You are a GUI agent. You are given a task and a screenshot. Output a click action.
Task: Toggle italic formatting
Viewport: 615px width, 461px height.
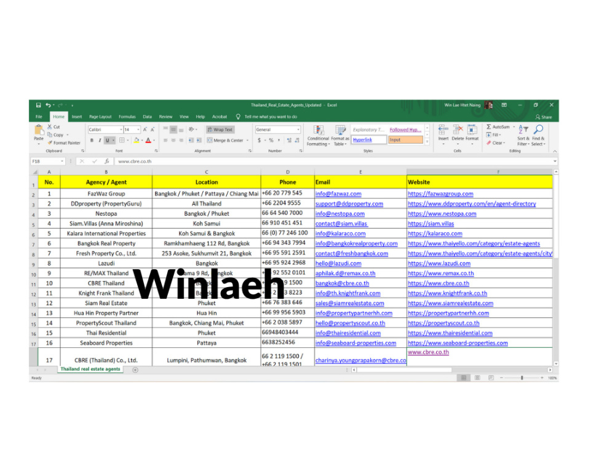tap(100, 140)
